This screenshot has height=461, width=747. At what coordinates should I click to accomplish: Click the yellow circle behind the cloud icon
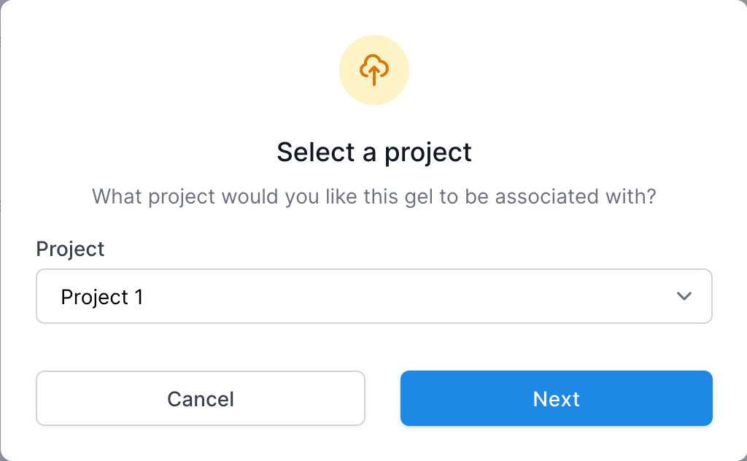pos(374,70)
